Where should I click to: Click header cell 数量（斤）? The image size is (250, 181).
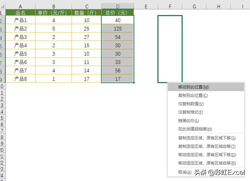(87, 13)
